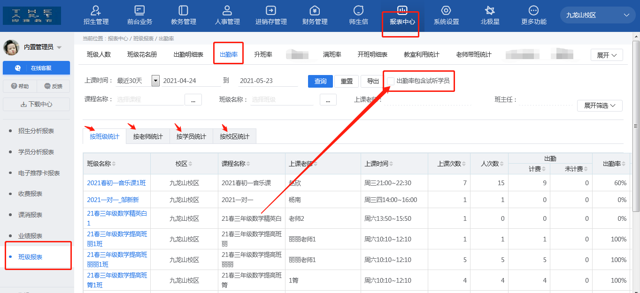Viewport: 640px width, 293px height.
Task: Click end date field 2021-05-23
Action: [x=268, y=81]
